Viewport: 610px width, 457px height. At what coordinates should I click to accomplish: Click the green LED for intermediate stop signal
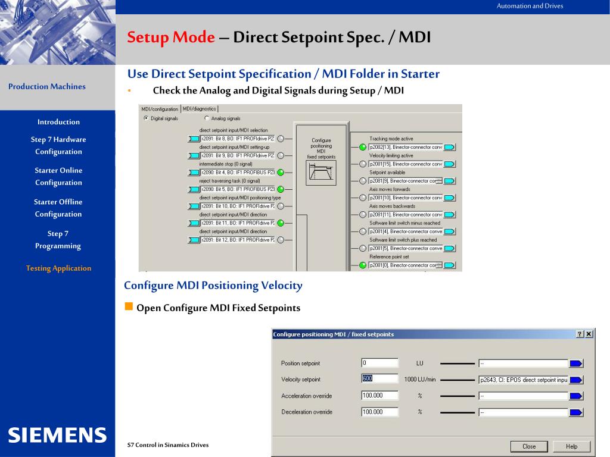[281, 173]
